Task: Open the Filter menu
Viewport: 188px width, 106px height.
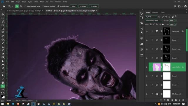Action: click(42, 2)
